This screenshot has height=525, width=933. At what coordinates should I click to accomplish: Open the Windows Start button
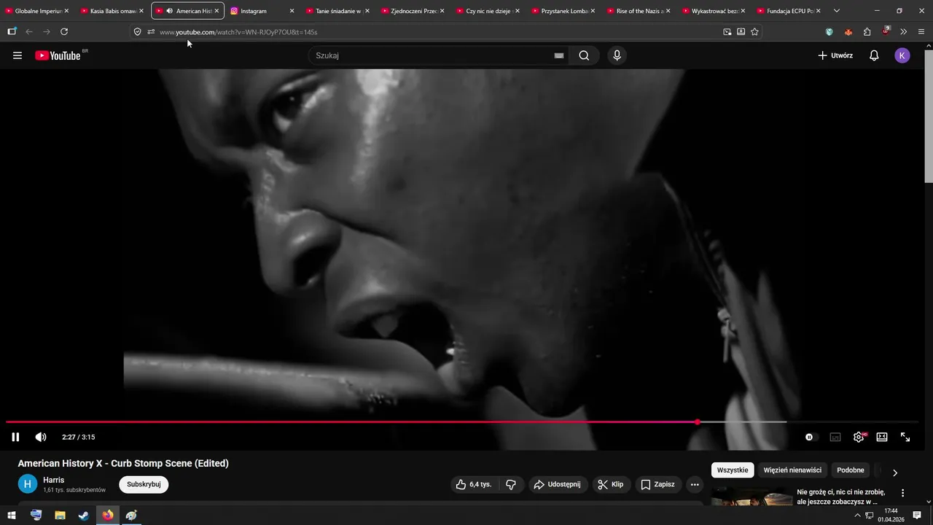point(12,516)
